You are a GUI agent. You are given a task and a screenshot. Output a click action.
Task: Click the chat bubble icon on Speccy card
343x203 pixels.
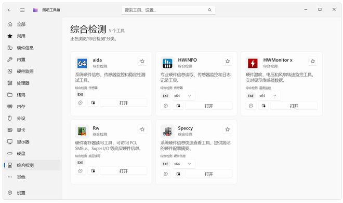tap(166, 174)
